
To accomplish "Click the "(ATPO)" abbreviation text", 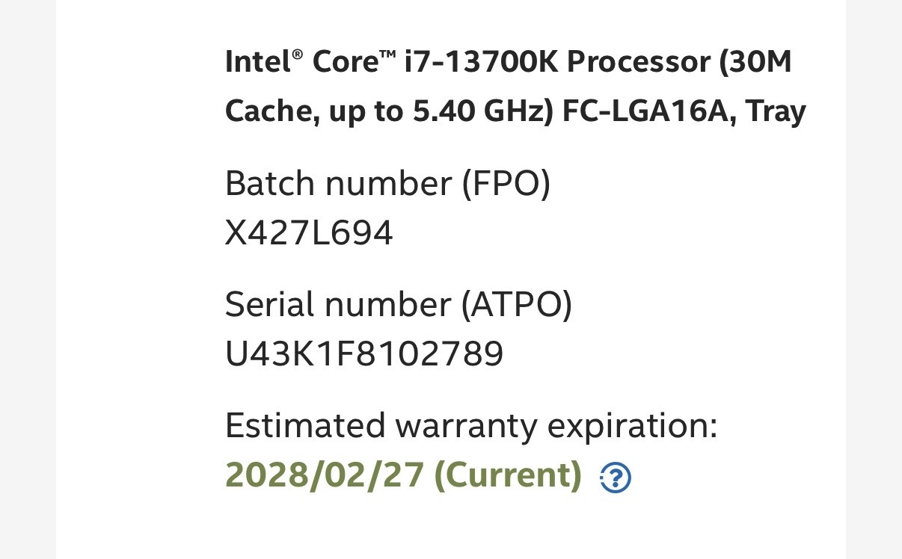I will coord(515,305).
